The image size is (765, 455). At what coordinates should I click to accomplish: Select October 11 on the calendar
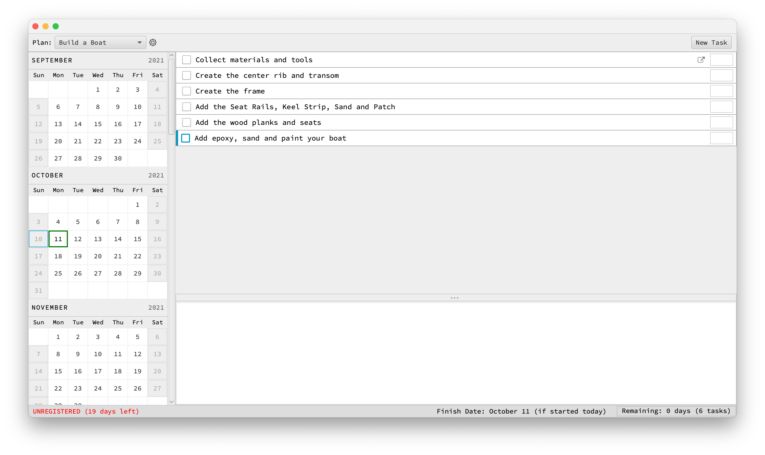pyautogui.click(x=58, y=239)
